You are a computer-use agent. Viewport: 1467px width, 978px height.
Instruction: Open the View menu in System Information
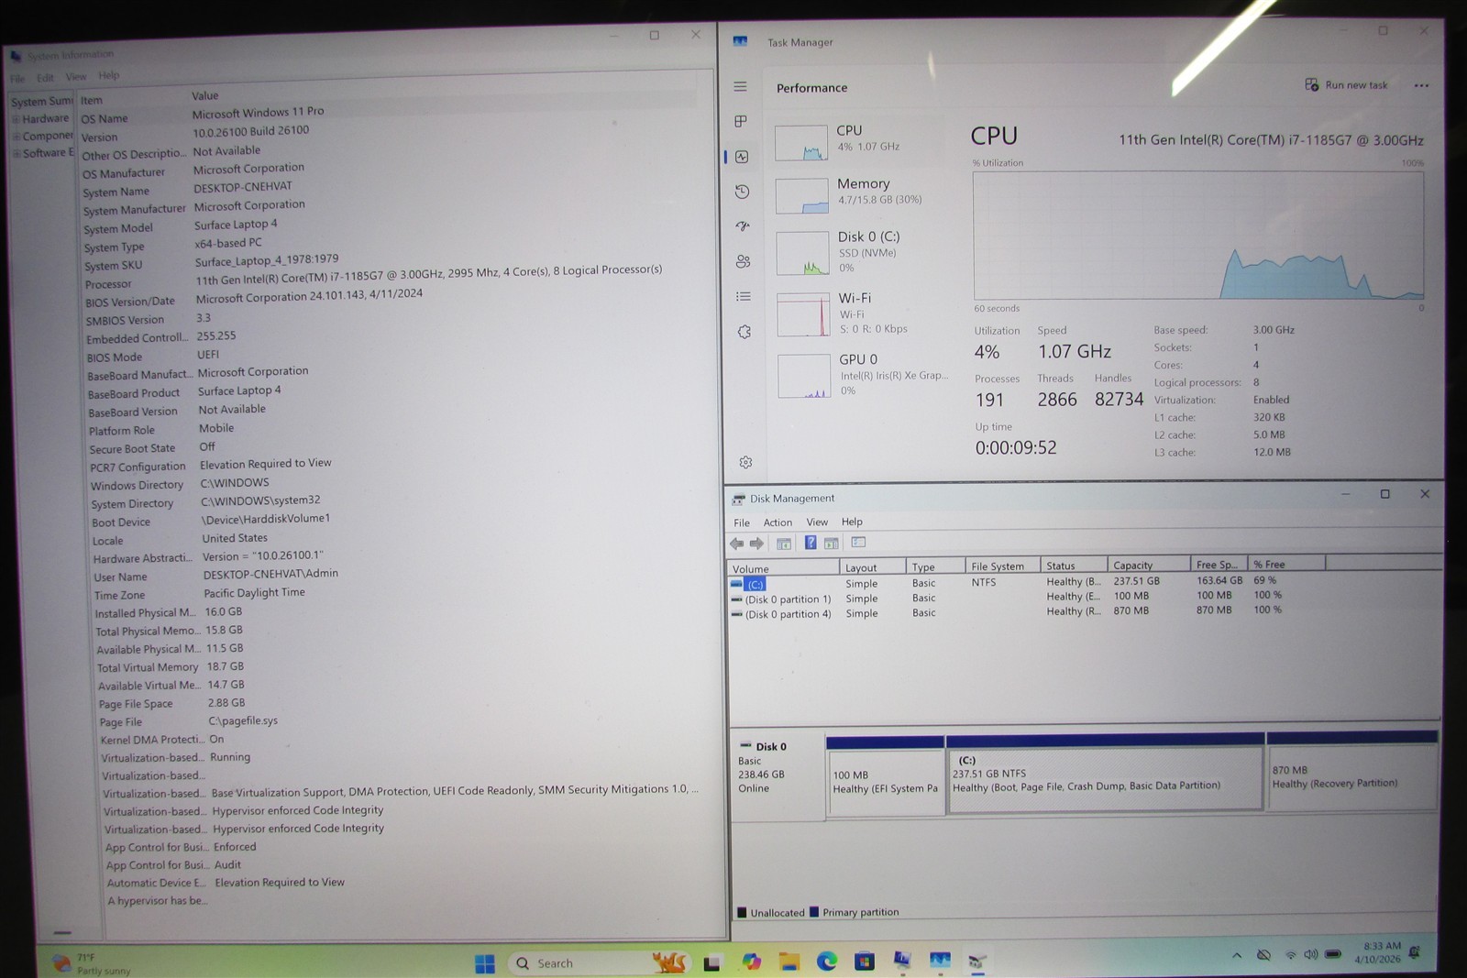pyautogui.click(x=76, y=77)
